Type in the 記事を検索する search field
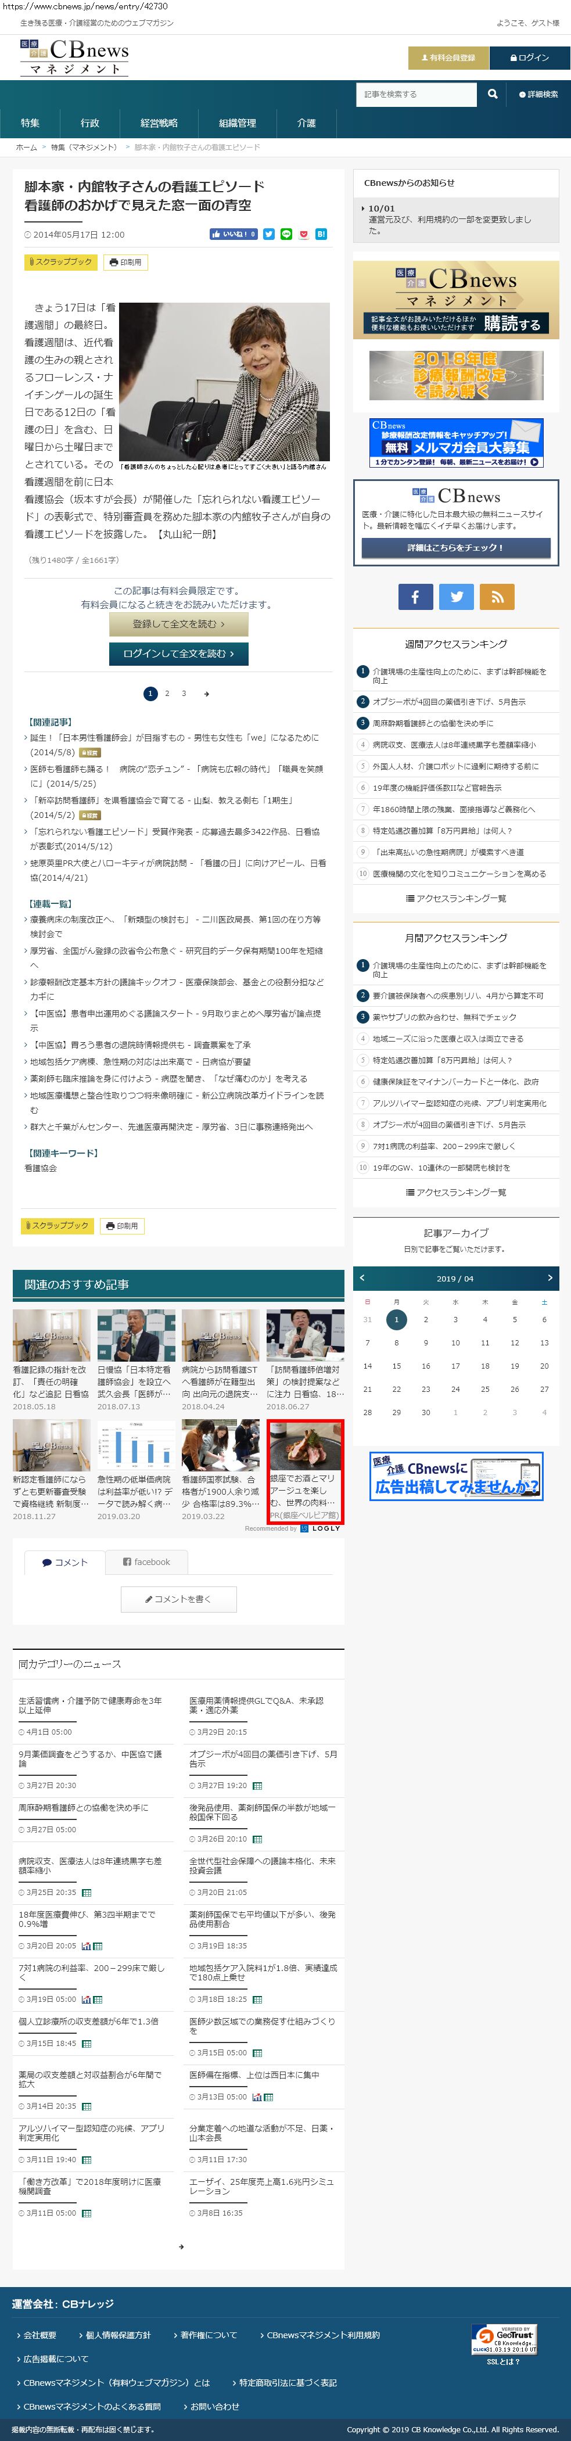 coord(416,95)
